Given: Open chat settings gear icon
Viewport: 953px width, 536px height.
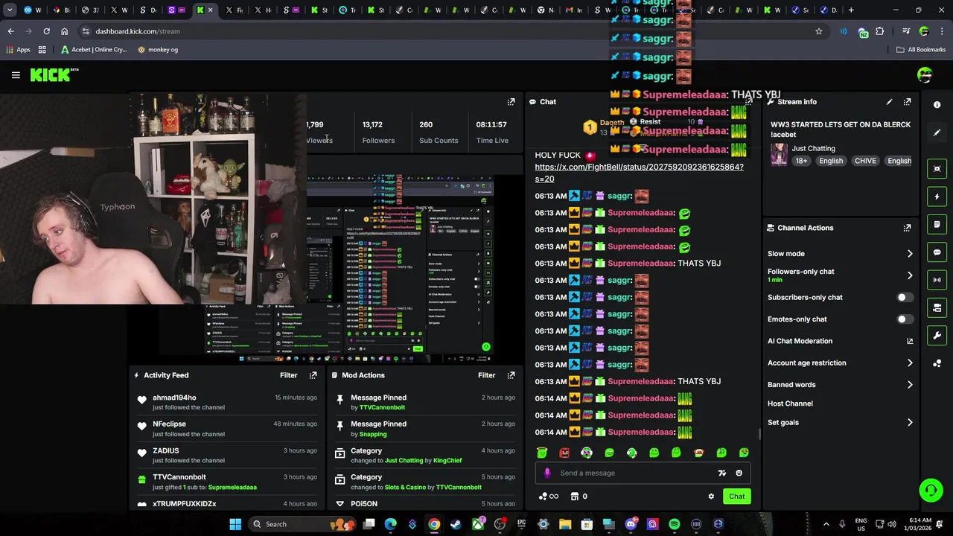Looking at the screenshot, I should (x=711, y=497).
